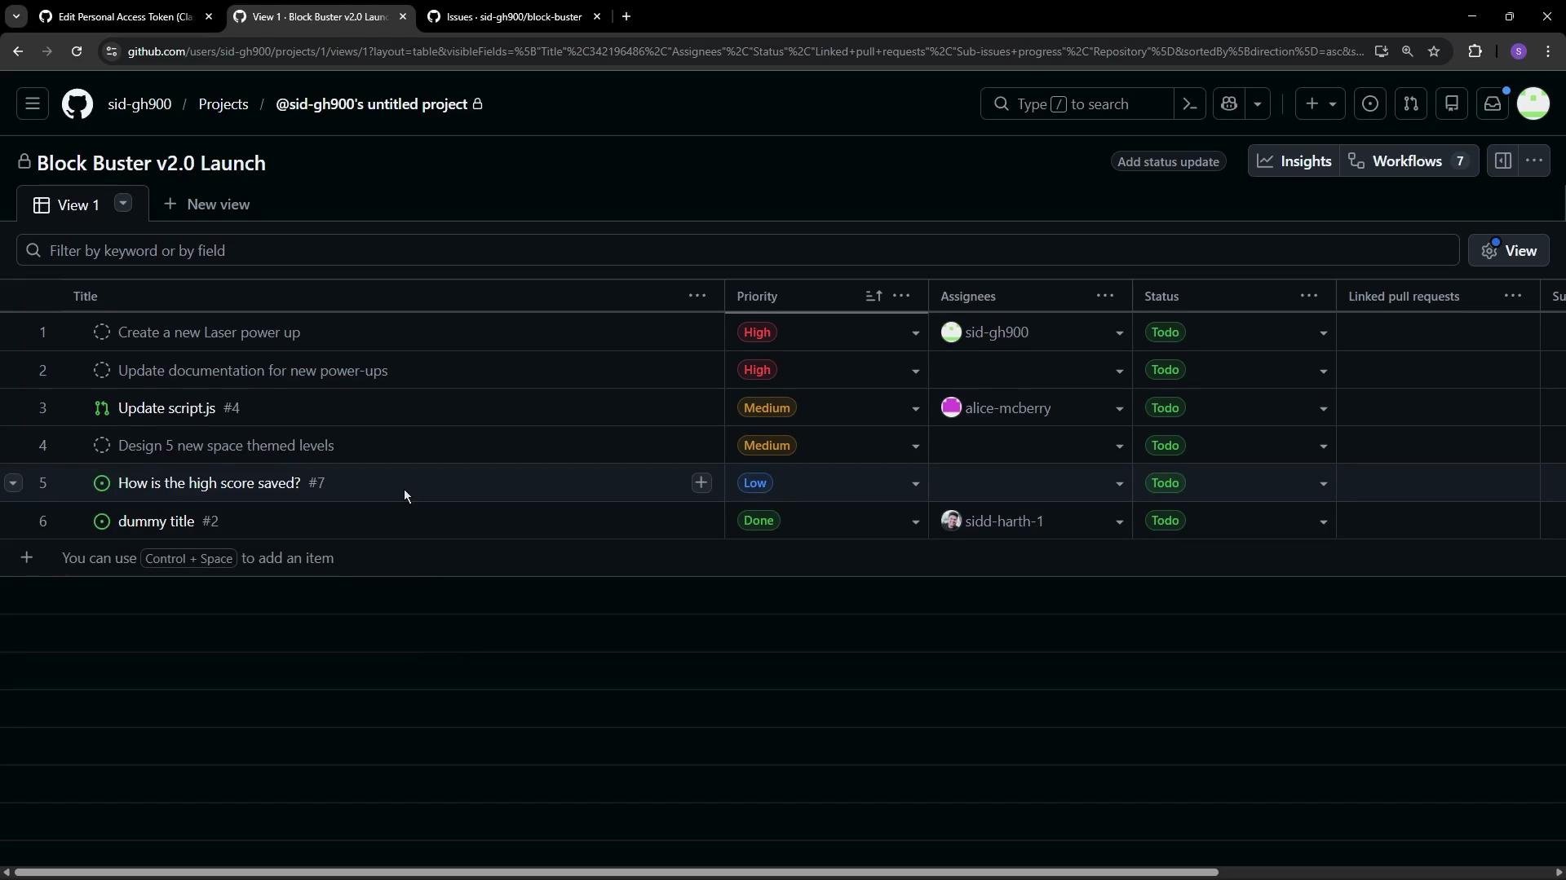Open the Issues icon in header
This screenshot has height=880, width=1566.
tap(1370, 104)
